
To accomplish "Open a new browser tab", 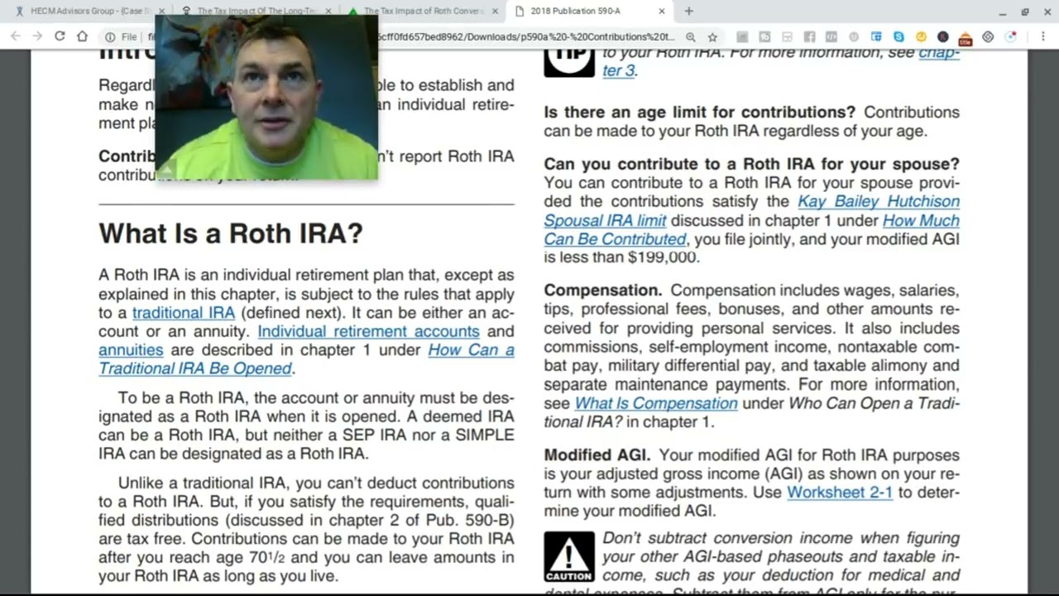I will click(688, 12).
